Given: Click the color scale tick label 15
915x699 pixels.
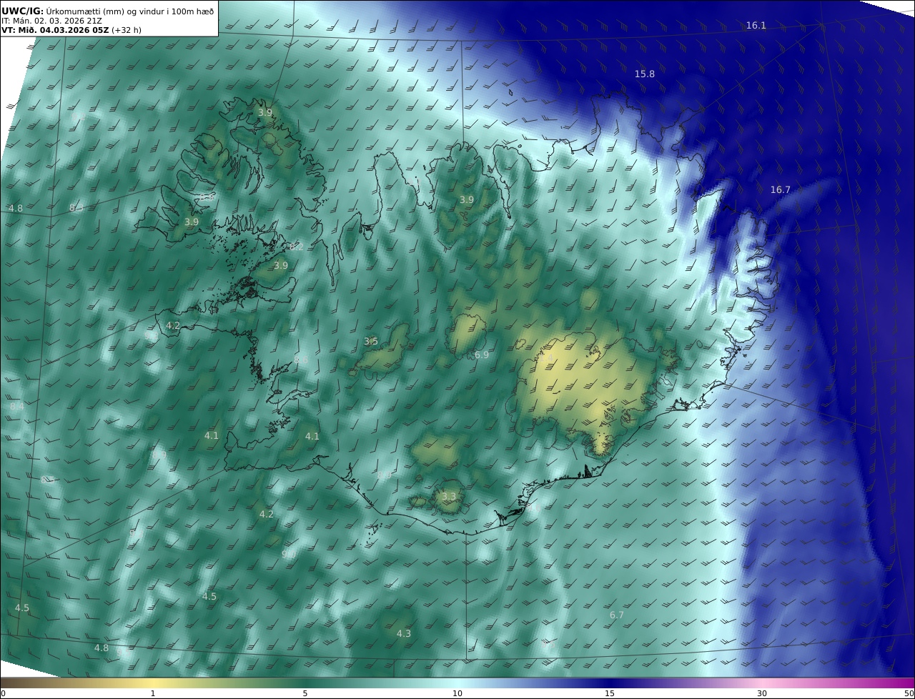Looking at the screenshot, I should (x=610, y=693).
